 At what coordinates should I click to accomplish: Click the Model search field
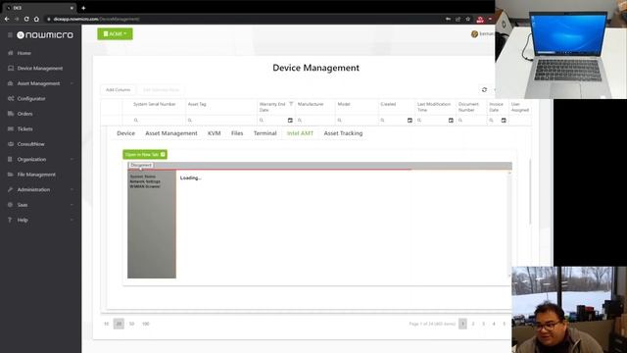(x=357, y=120)
